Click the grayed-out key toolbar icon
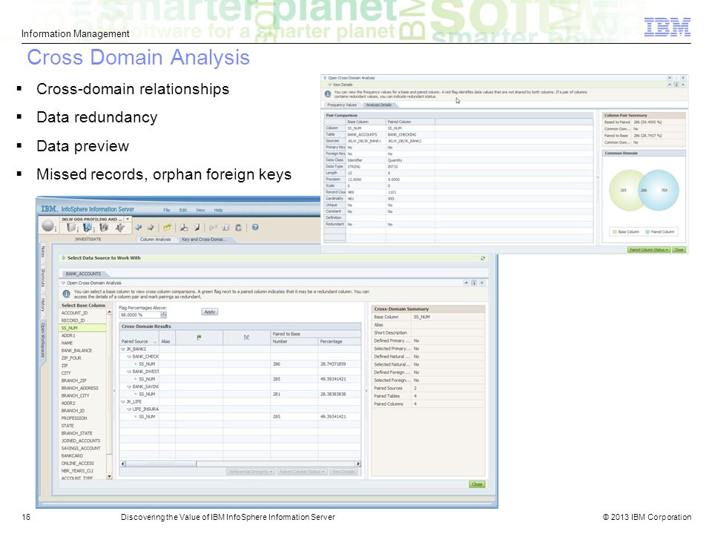The height and width of the screenshot is (534, 712). tap(213, 228)
